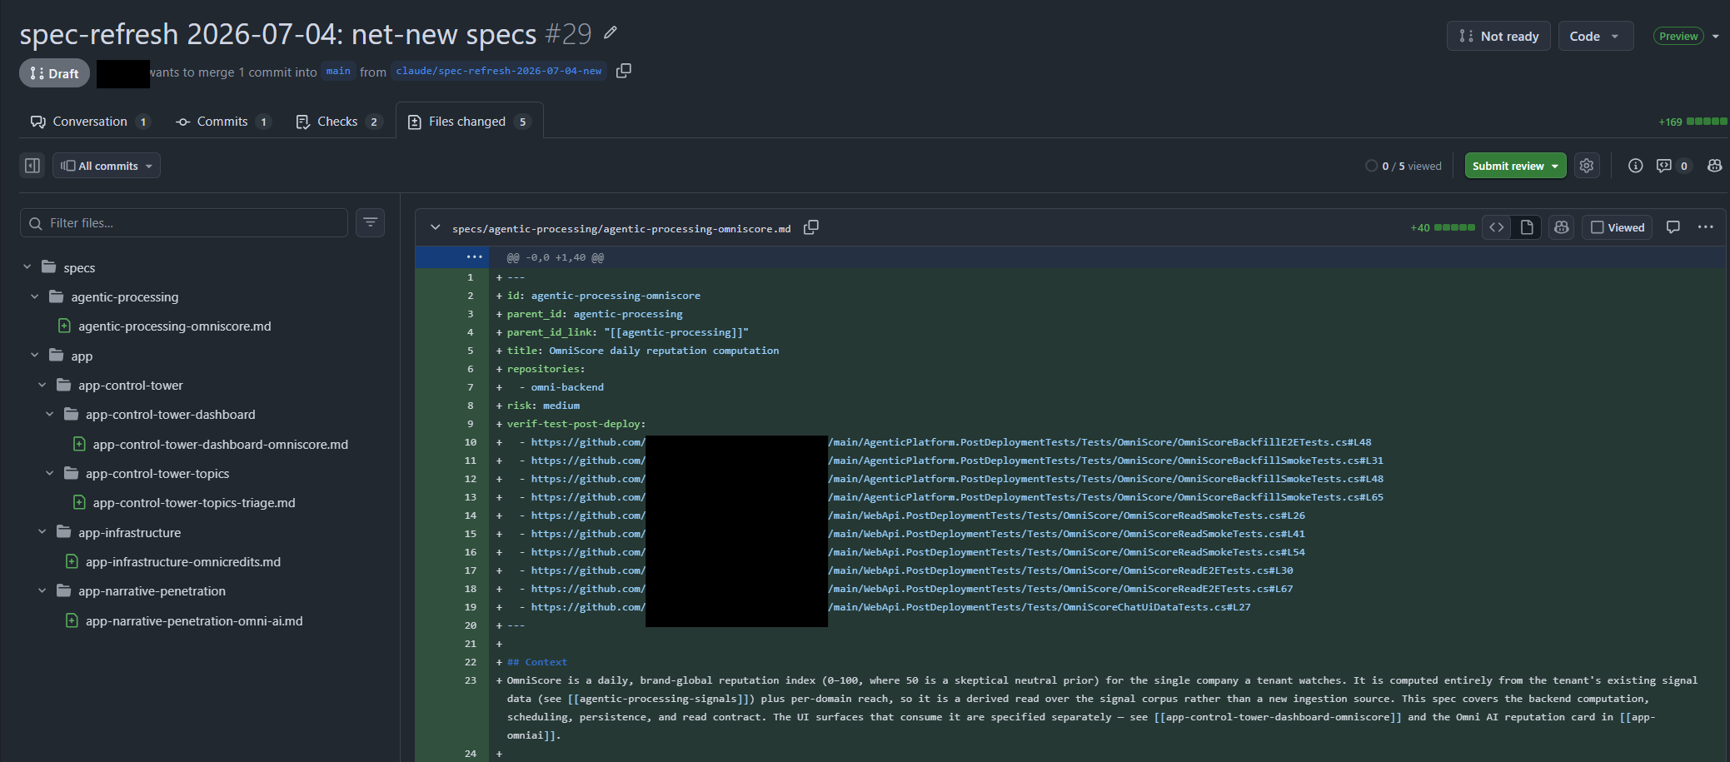Collapse the agentic-processing folder
This screenshot has height=762, width=1730.
pos(35,296)
